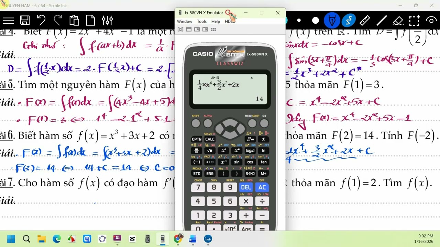Click the calculator square root key
Viewport: 440px width, 247px height.
[210, 151]
